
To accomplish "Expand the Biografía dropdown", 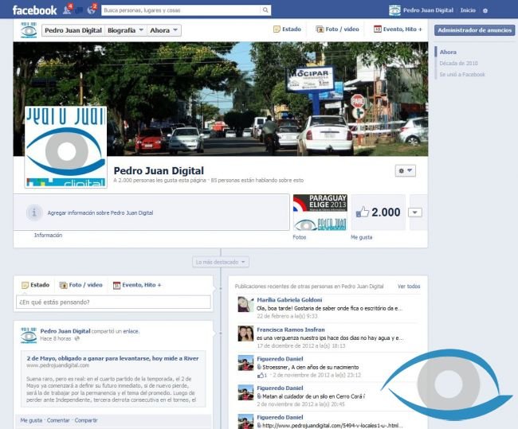I will 126,30.
